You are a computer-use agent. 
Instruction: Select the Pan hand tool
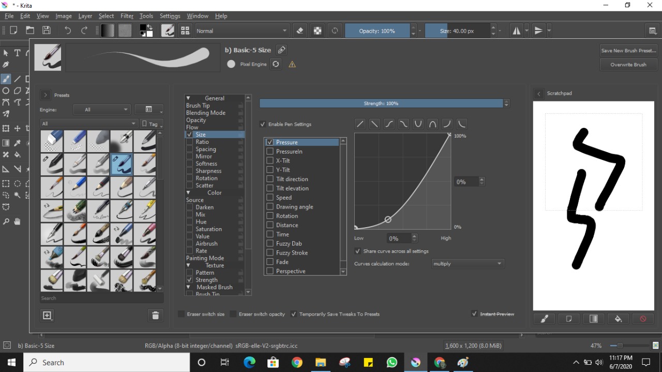pyautogui.click(x=17, y=221)
